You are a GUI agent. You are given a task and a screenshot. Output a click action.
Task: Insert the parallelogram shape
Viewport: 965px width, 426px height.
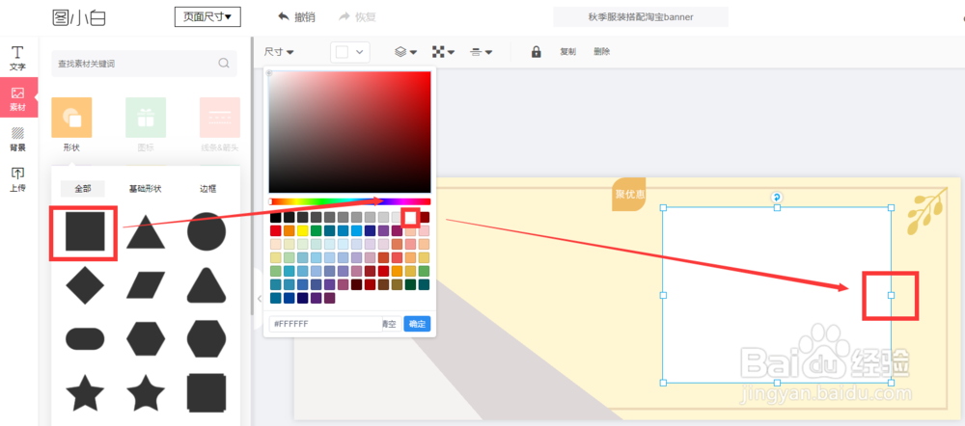pos(146,285)
